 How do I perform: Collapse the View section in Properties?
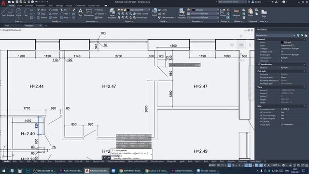[x=304, y=87]
